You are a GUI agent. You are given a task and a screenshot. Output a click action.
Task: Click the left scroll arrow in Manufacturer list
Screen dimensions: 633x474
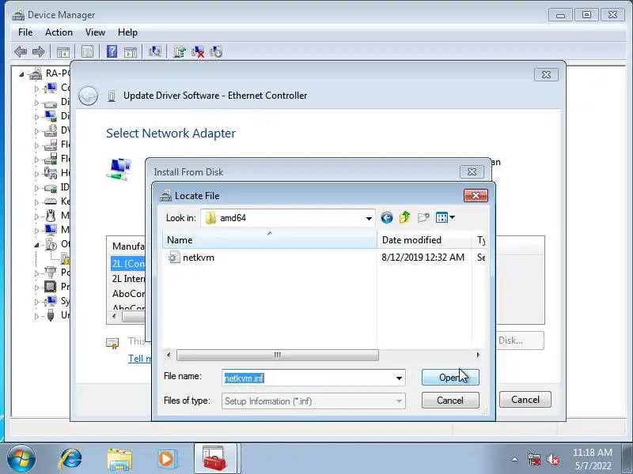point(114,317)
